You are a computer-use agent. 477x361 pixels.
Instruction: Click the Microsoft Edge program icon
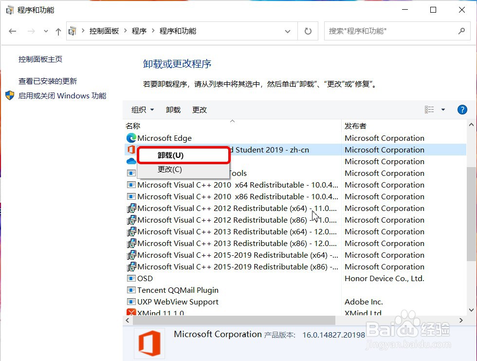coord(131,138)
